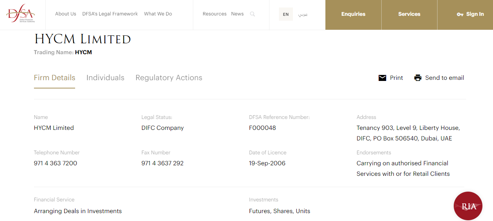493x221 pixels.
Task: Go to the News page
Action: pyautogui.click(x=237, y=14)
